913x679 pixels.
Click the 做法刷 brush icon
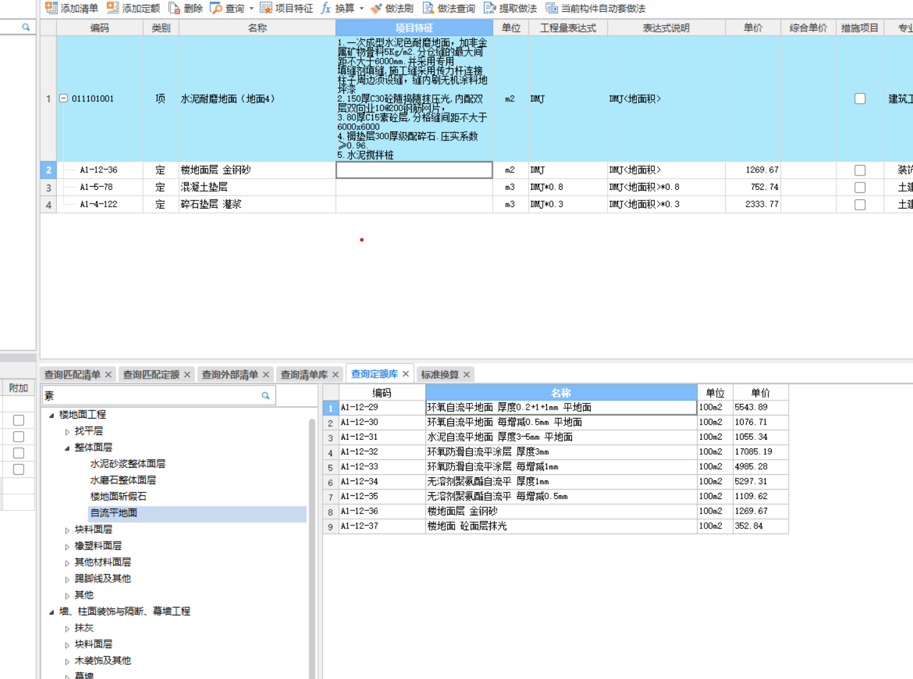coord(376,8)
